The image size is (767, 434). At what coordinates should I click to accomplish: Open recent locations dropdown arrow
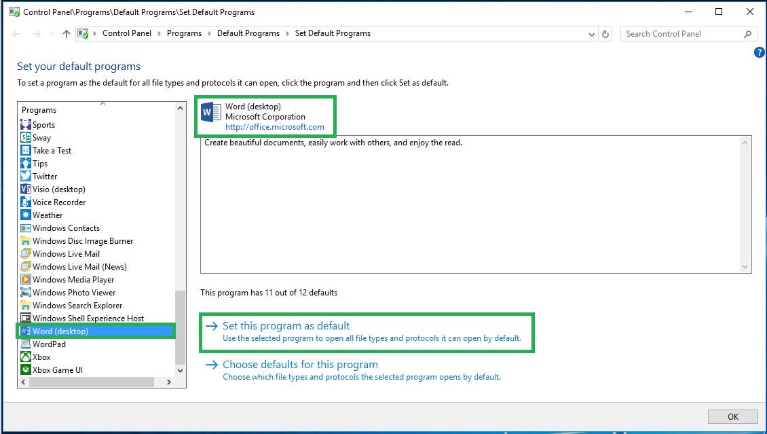(x=52, y=34)
